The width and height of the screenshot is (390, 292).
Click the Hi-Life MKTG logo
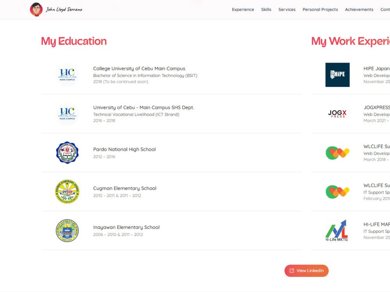point(337,230)
